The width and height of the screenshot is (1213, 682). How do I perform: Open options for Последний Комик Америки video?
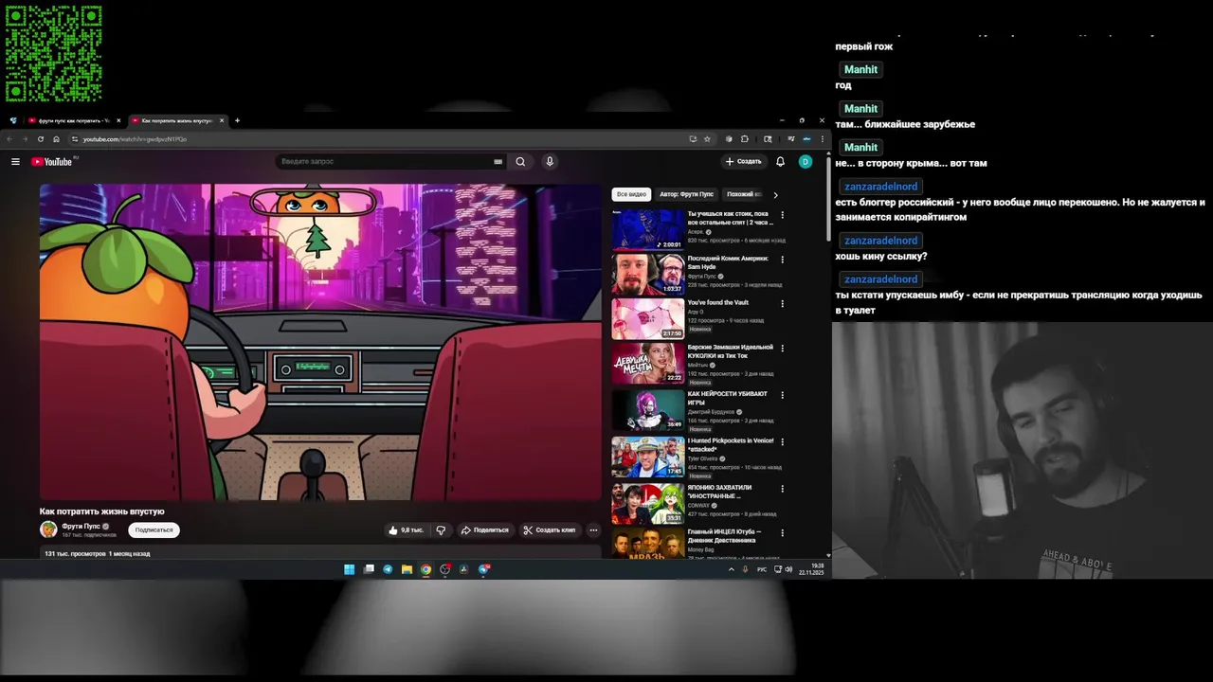783,260
